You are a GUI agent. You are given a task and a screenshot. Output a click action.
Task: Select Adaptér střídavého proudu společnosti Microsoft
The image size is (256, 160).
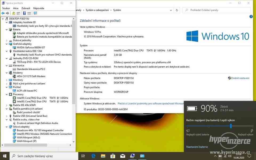point(43,33)
